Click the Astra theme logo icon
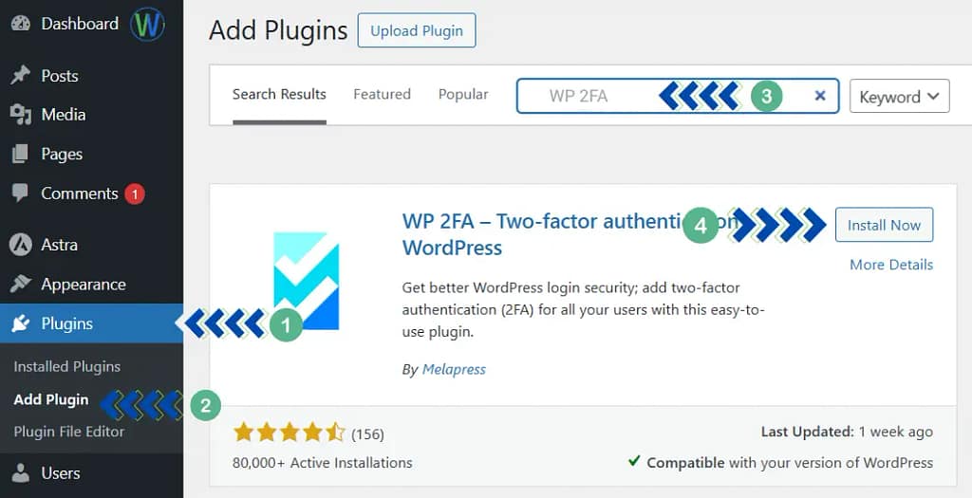 (20, 245)
